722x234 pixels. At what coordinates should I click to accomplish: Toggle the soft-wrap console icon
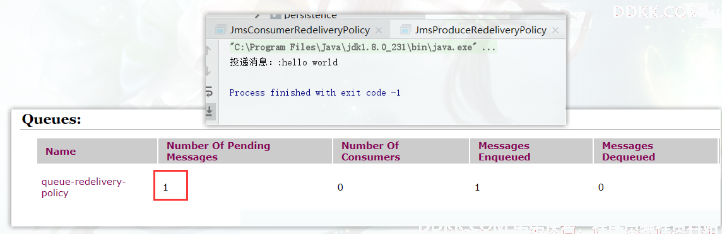pyautogui.click(x=209, y=92)
